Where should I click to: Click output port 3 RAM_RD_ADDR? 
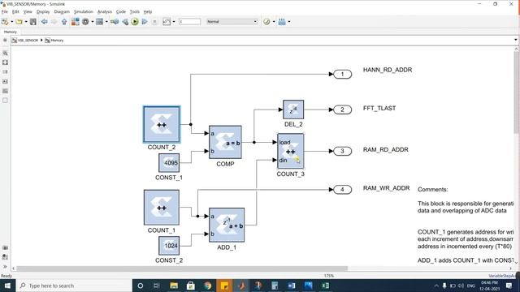pyautogui.click(x=343, y=151)
